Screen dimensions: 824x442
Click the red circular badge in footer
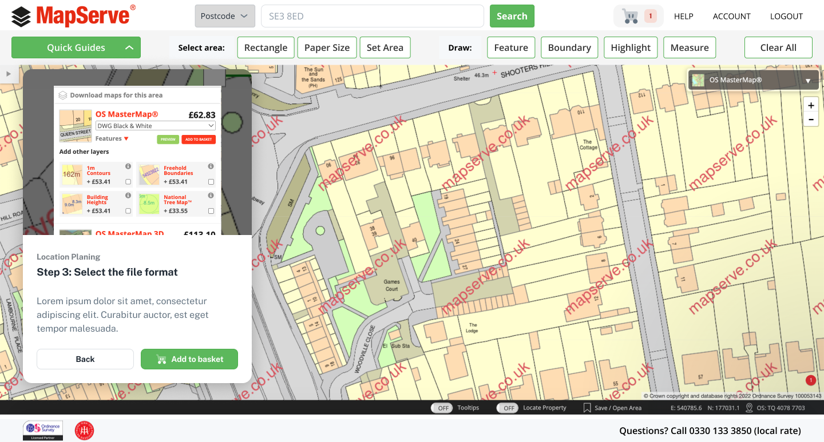click(x=84, y=431)
